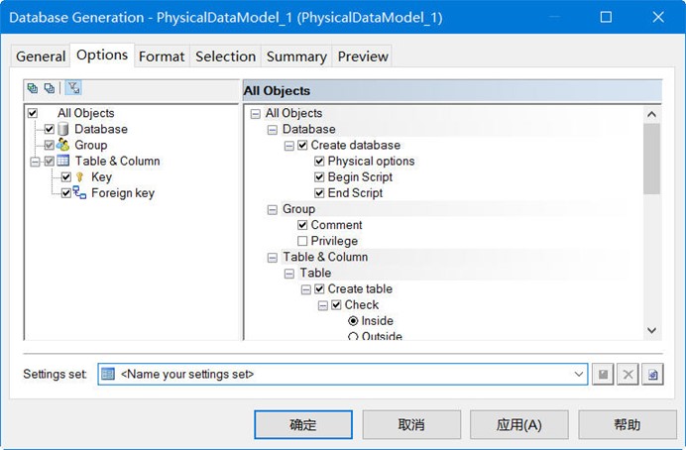Toggle the filter toolbar icon
The width and height of the screenshot is (686, 450).
tap(73, 88)
